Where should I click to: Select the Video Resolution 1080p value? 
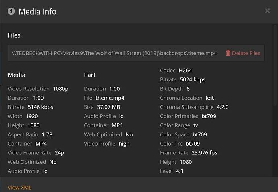tap(60, 89)
